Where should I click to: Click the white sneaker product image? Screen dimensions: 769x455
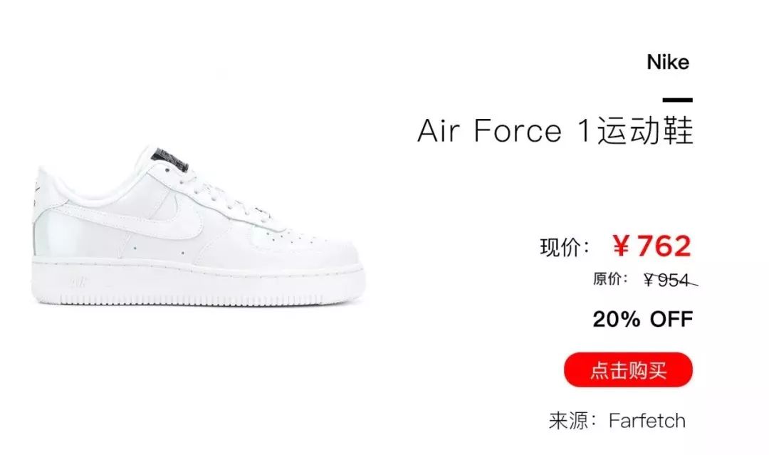click(199, 226)
